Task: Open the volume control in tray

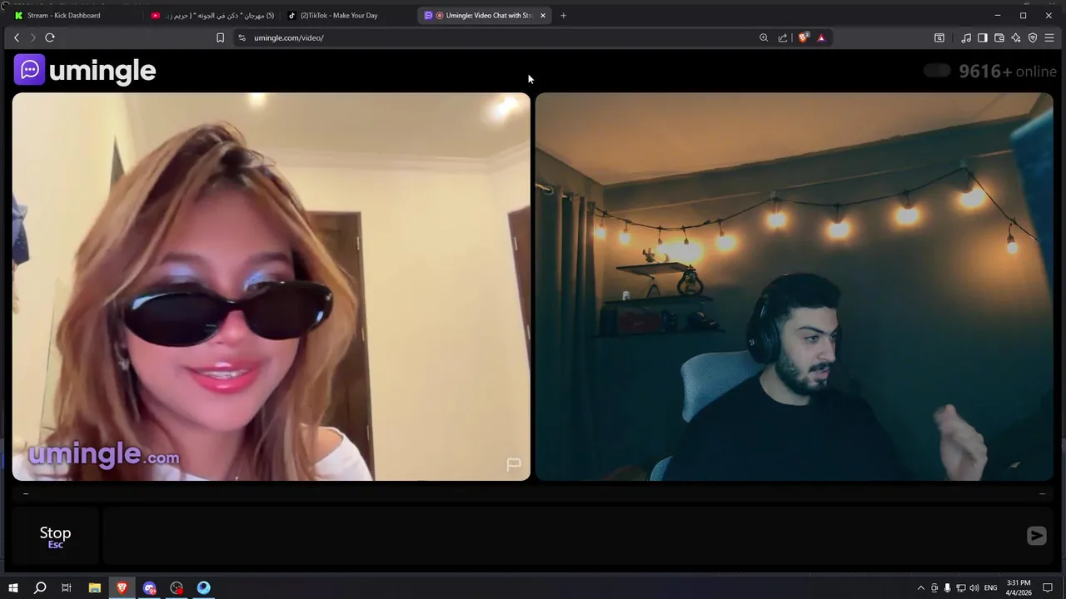Action: (974, 588)
